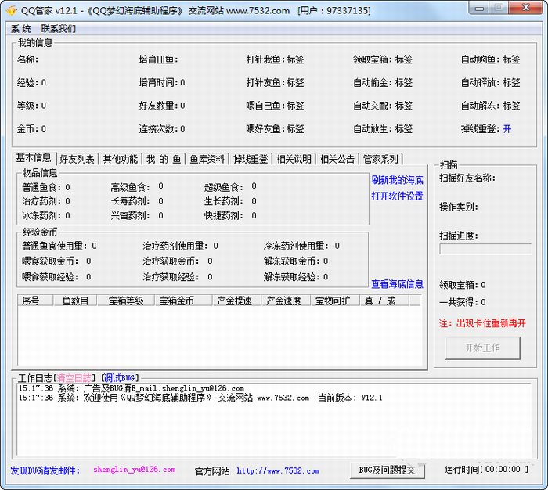Viewport: 548px width, 490px height.
Task: Click the 超级鱼食: 0 item entry
Action: (230, 186)
